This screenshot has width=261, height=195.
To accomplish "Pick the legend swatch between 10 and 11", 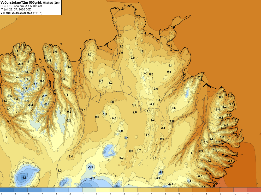I will point(240,190).
